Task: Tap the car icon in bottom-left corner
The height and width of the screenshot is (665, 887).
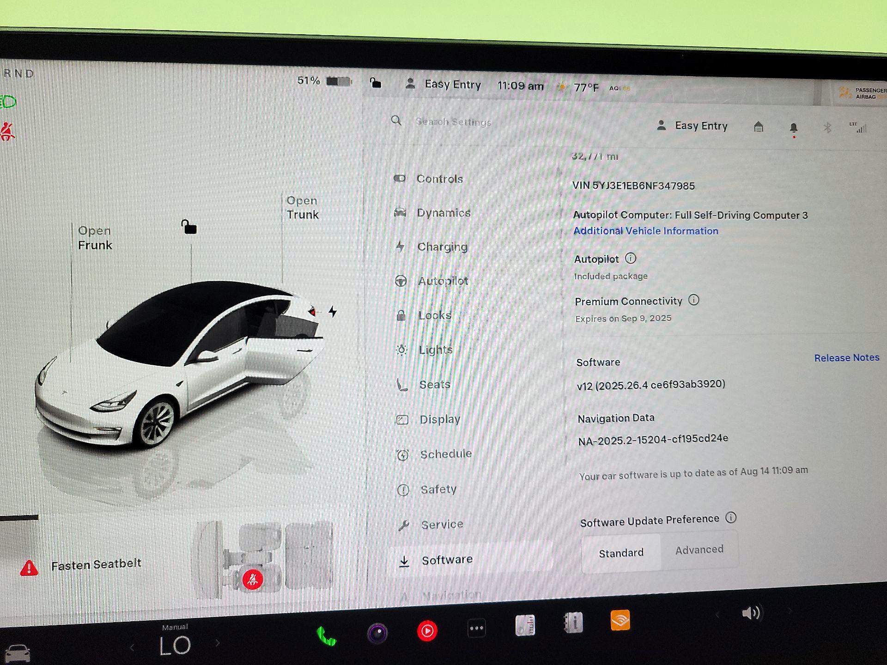Action: (17, 654)
